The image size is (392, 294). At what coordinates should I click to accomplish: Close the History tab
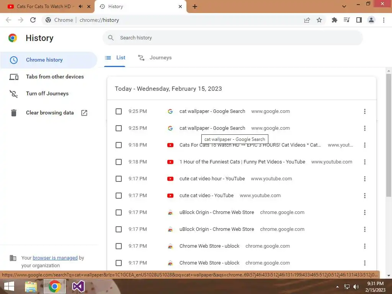[x=180, y=7]
